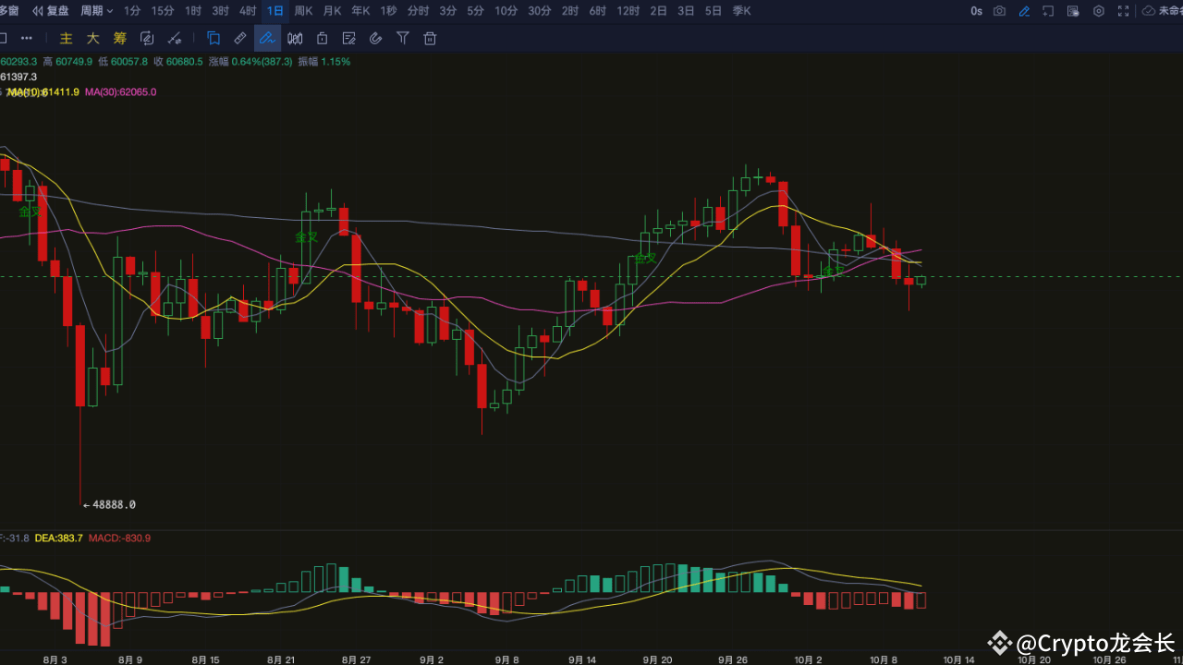
Task: Switch to the 4时 timeframe
Action: click(x=248, y=11)
